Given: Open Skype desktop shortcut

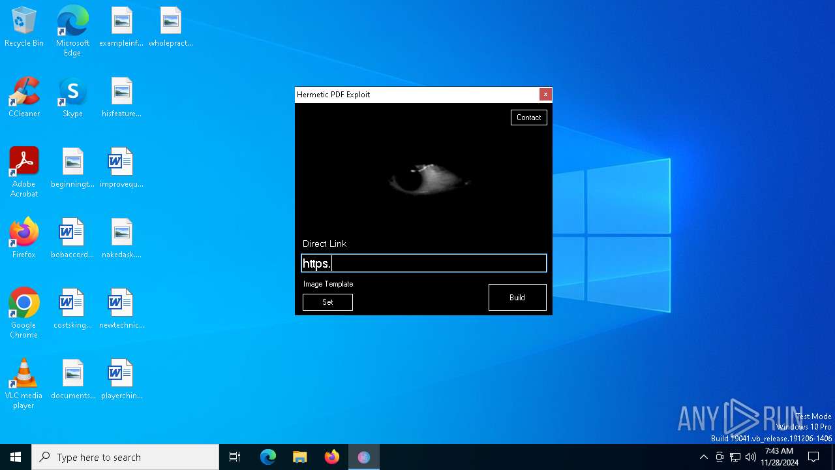Looking at the screenshot, I should point(72,98).
